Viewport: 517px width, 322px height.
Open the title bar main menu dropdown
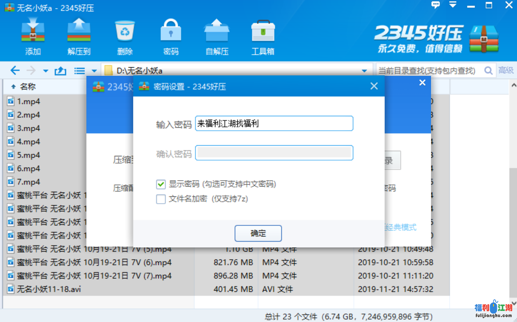[453, 5]
